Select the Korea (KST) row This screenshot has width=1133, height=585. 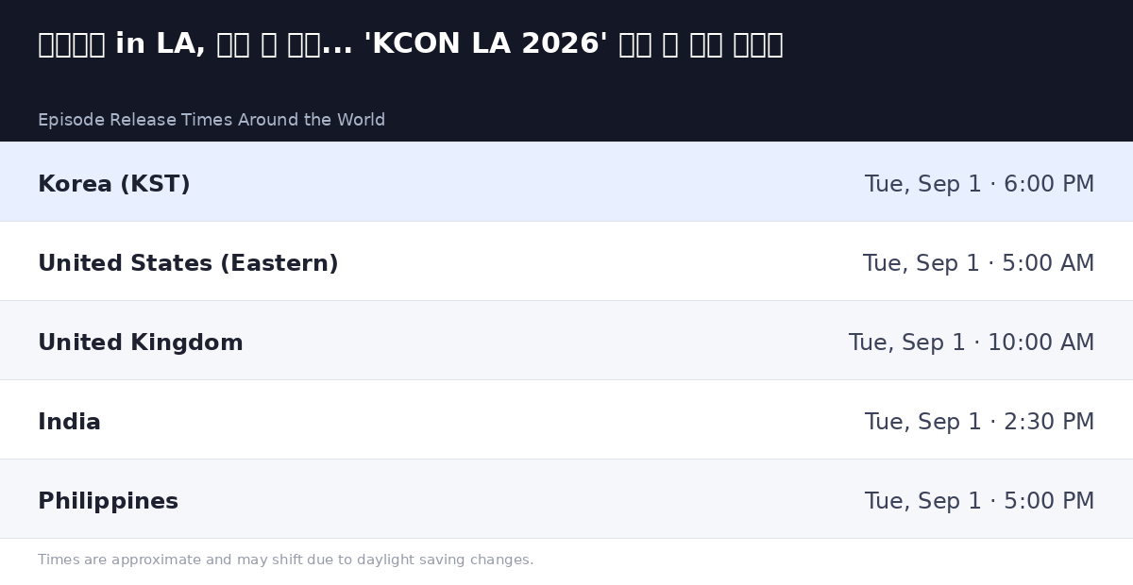(566, 181)
